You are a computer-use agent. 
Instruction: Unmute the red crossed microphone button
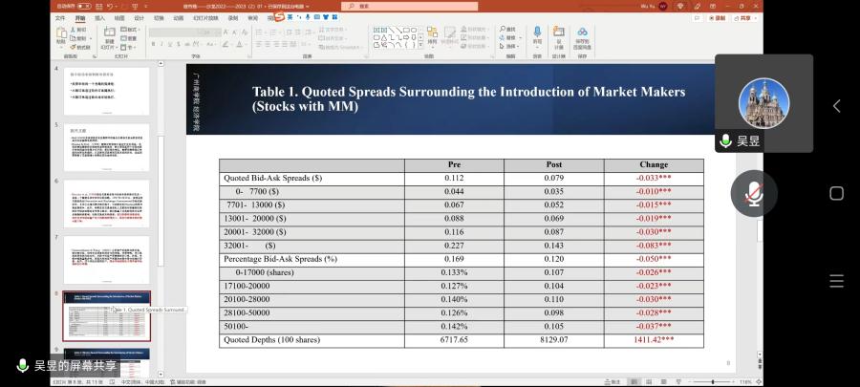tap(754, 194)
